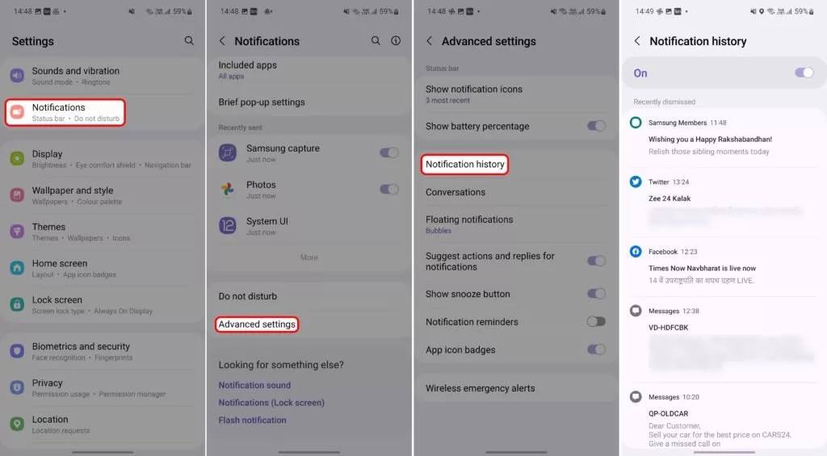The width and height of the screenshot is (827, 456).
Task: Turn off the Notification history On switch
Action: [x=804, y=73]
